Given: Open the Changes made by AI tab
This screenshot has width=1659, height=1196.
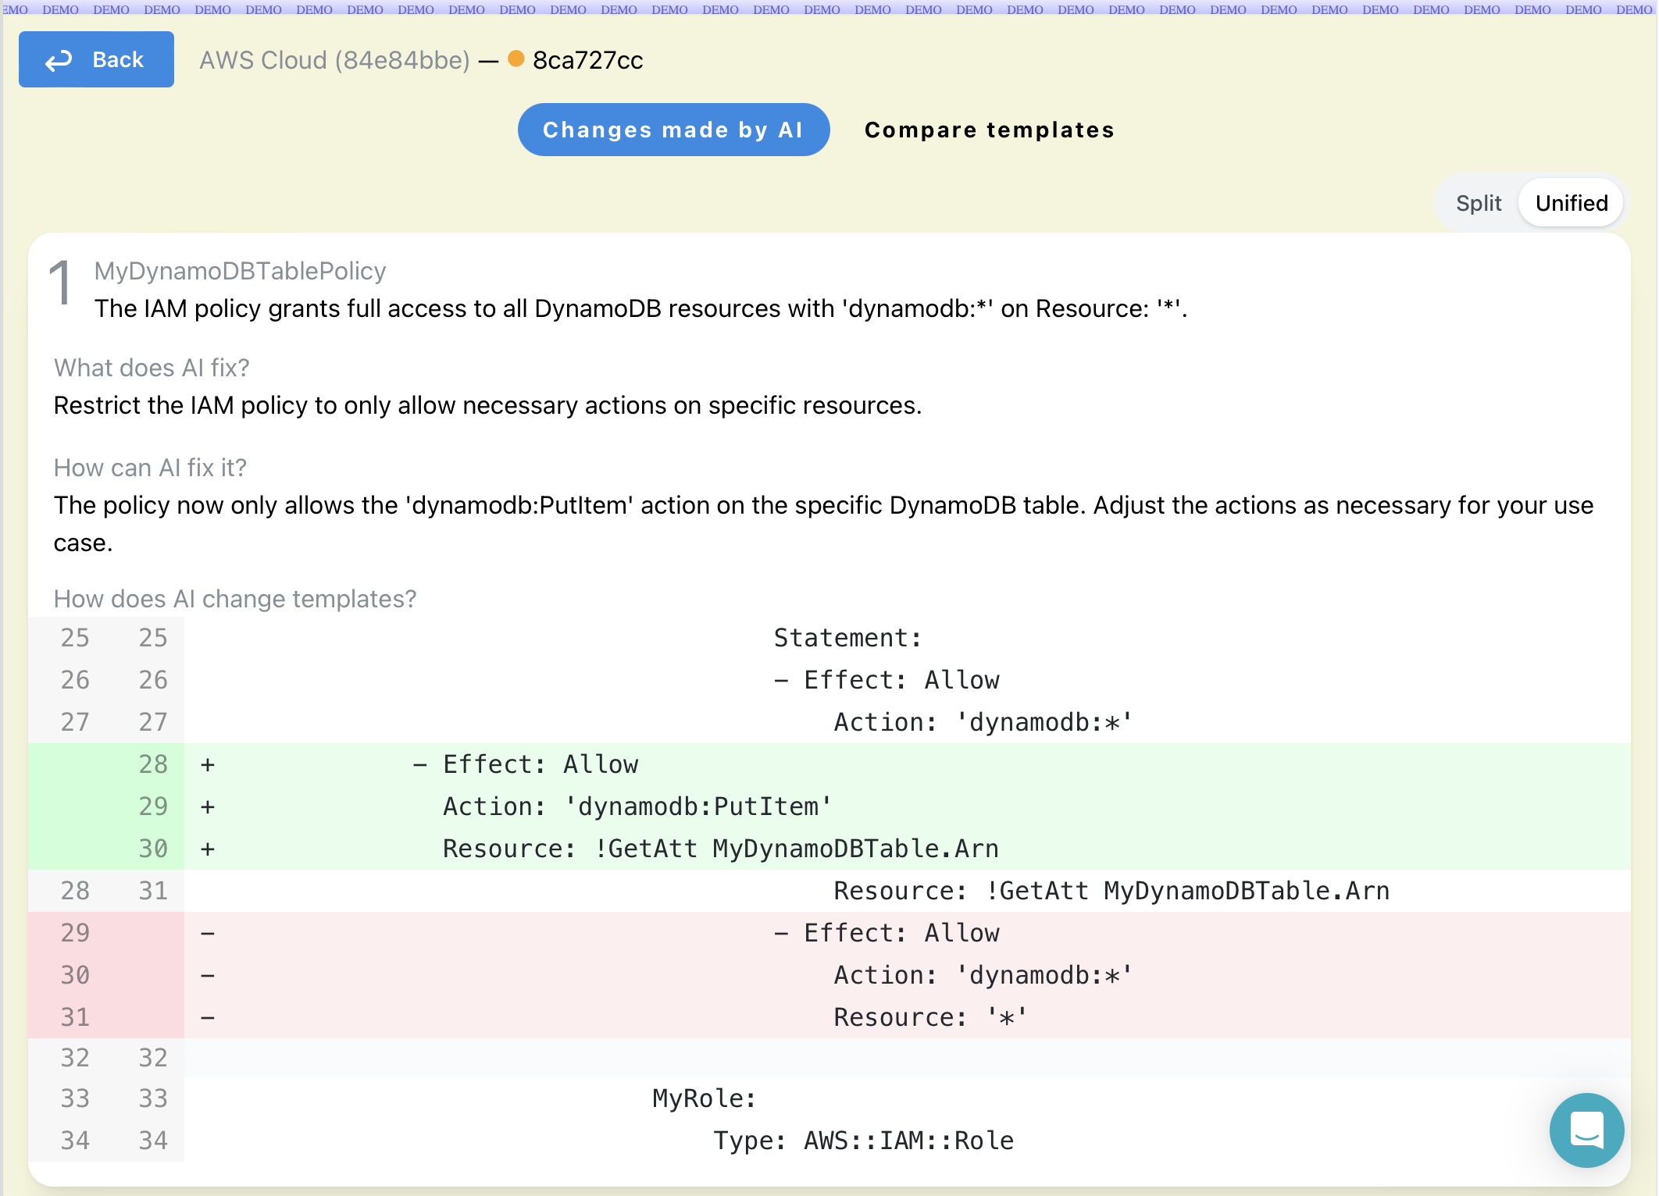Looking at the screenshot, I should 673,130.
